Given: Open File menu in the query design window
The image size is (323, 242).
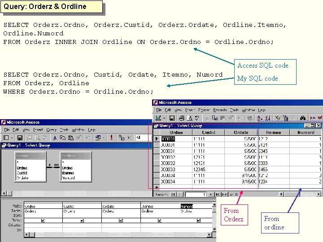Looking at the screenshot, I should tap(7, 130).
